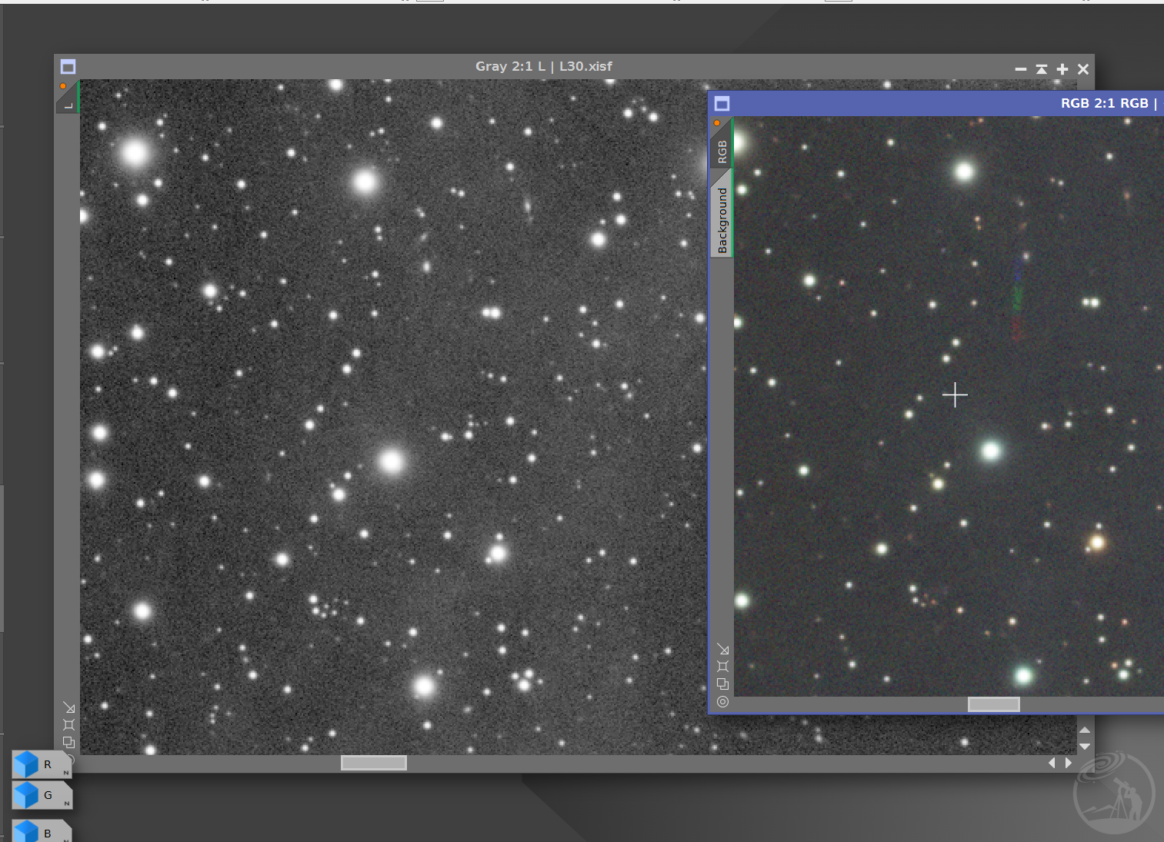Open window menu icon of RGB window
The image size is (1164, 842).
coord(722,104)
